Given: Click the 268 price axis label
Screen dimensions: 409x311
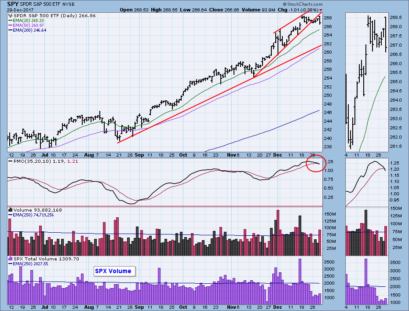Looking at the screenshot, I should point(329,18).
